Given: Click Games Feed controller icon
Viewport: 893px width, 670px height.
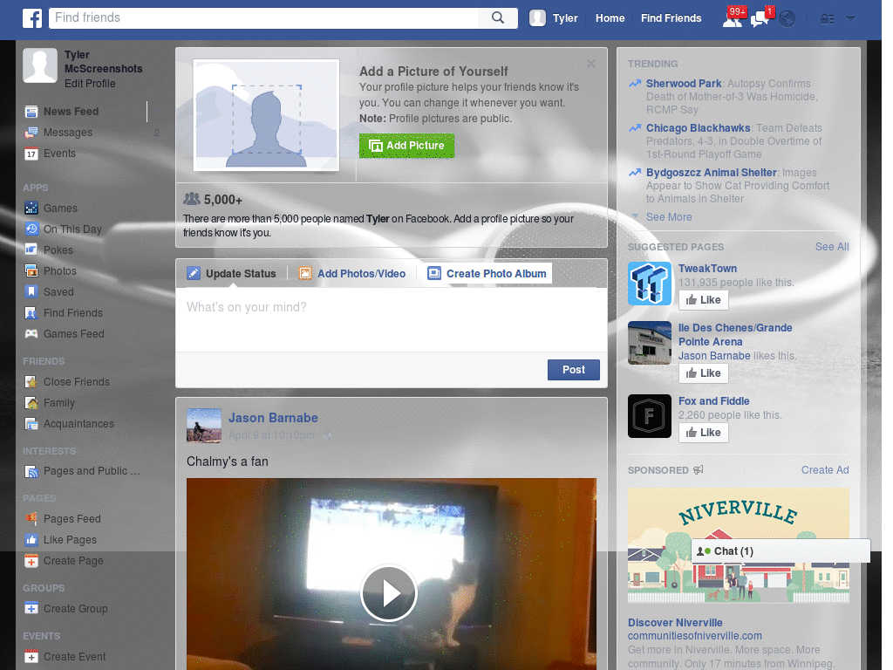Looking at the screenshot, I should tap(31, 334).
